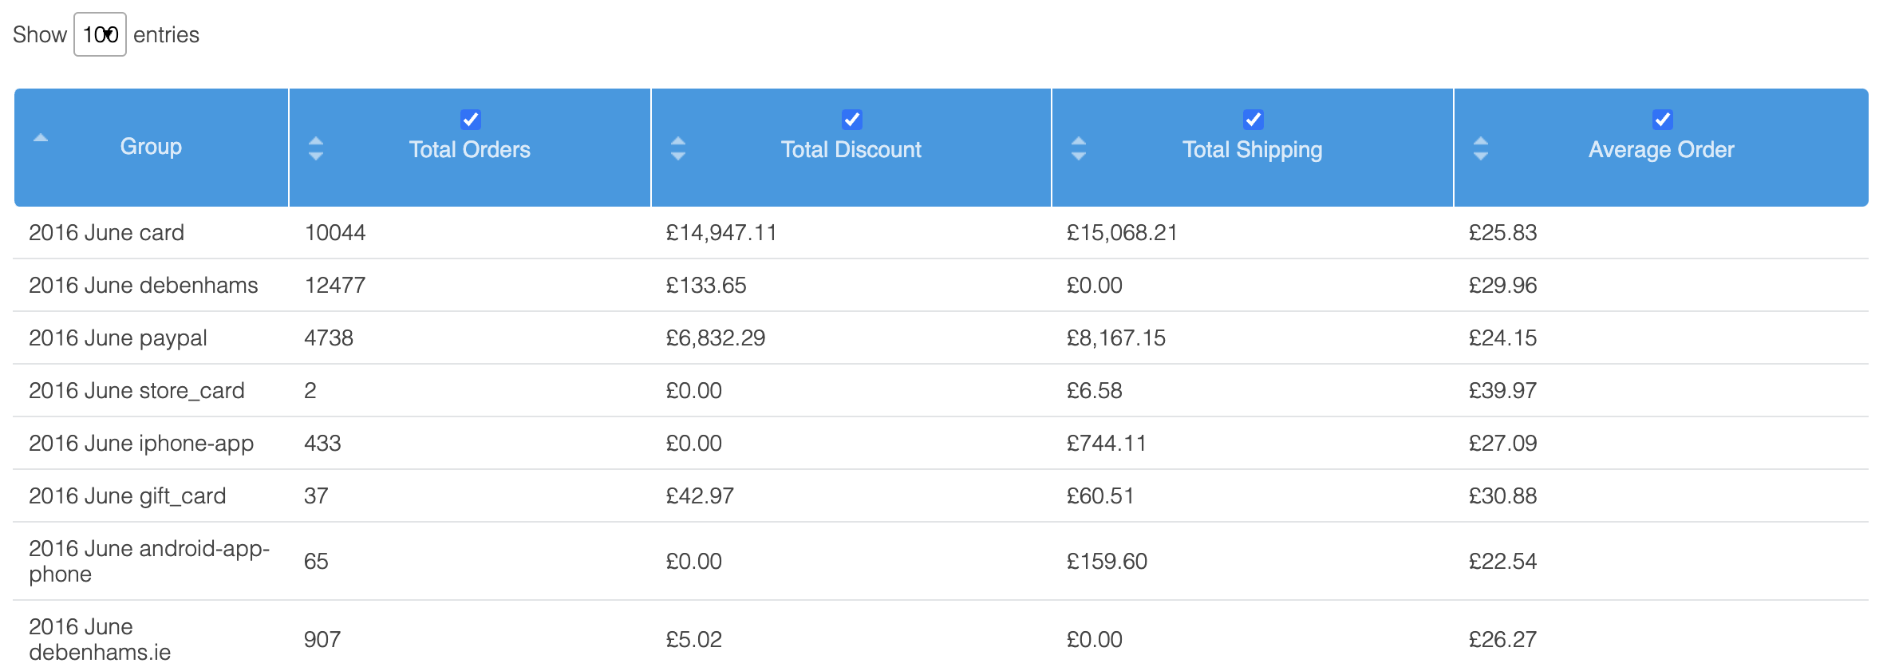Select the 2016 June card row
This screenshot has width=1891, height=667.
pos(107,233)
